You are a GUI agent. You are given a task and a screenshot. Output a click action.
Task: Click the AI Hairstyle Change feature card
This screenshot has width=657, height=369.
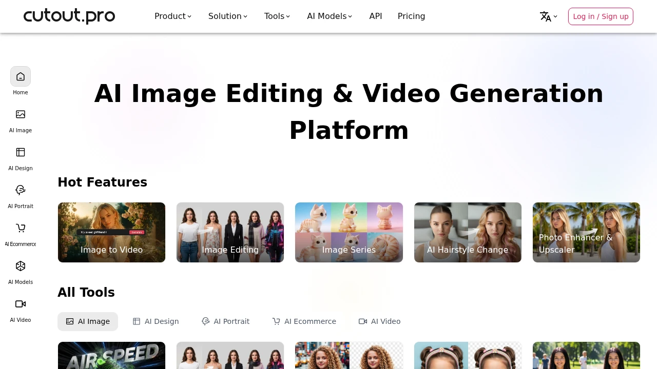pos(468,232)
